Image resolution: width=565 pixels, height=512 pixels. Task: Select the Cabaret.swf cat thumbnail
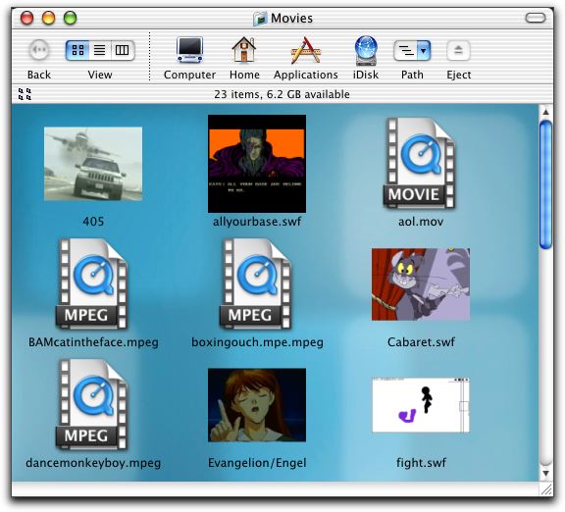coord(421,283)
